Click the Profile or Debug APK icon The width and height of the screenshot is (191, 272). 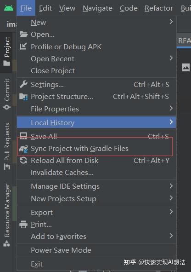click(x=23, y=46)
